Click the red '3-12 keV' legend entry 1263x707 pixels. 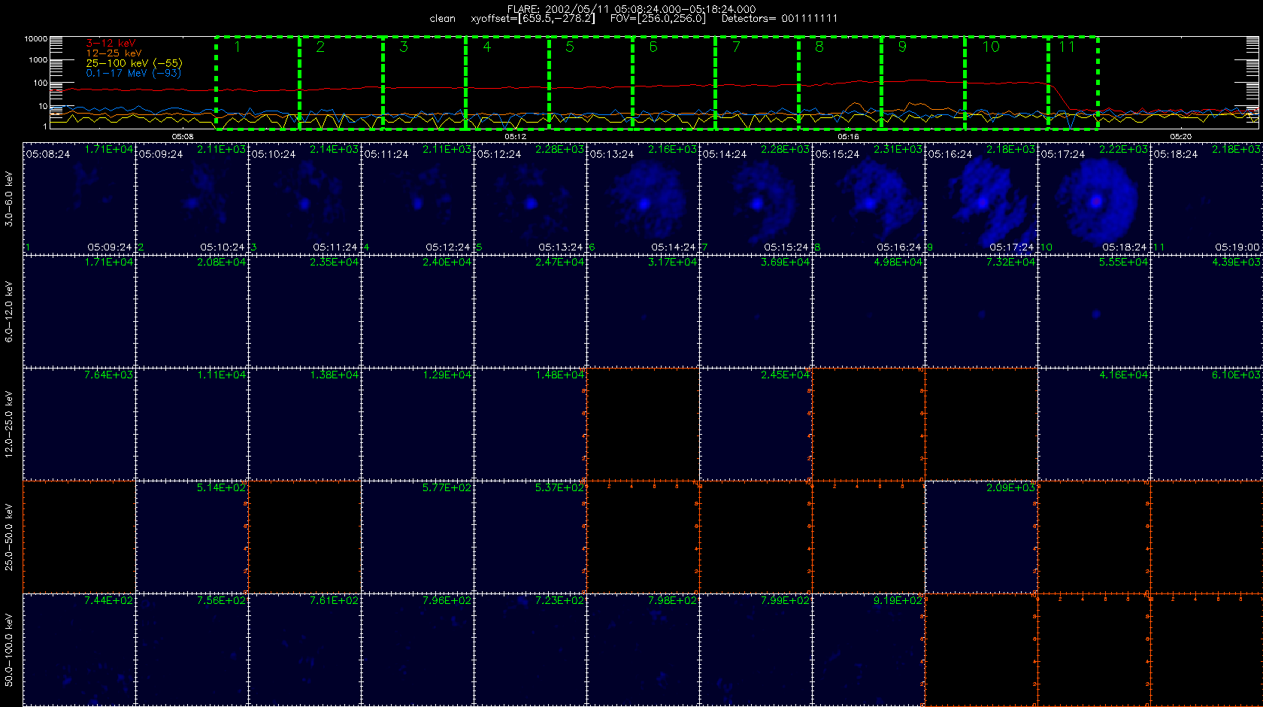[x=111, y=44]
